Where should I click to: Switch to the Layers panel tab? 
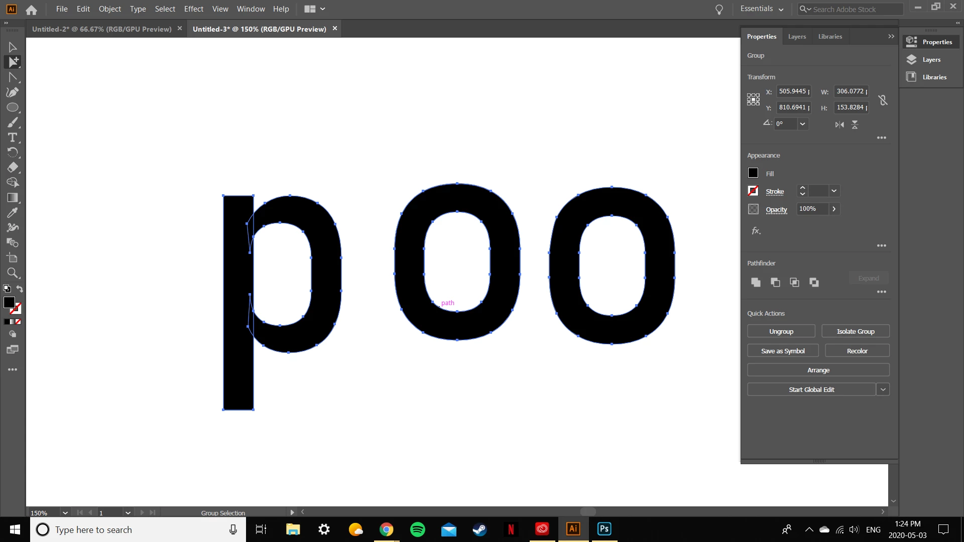[x=797, y=37]
